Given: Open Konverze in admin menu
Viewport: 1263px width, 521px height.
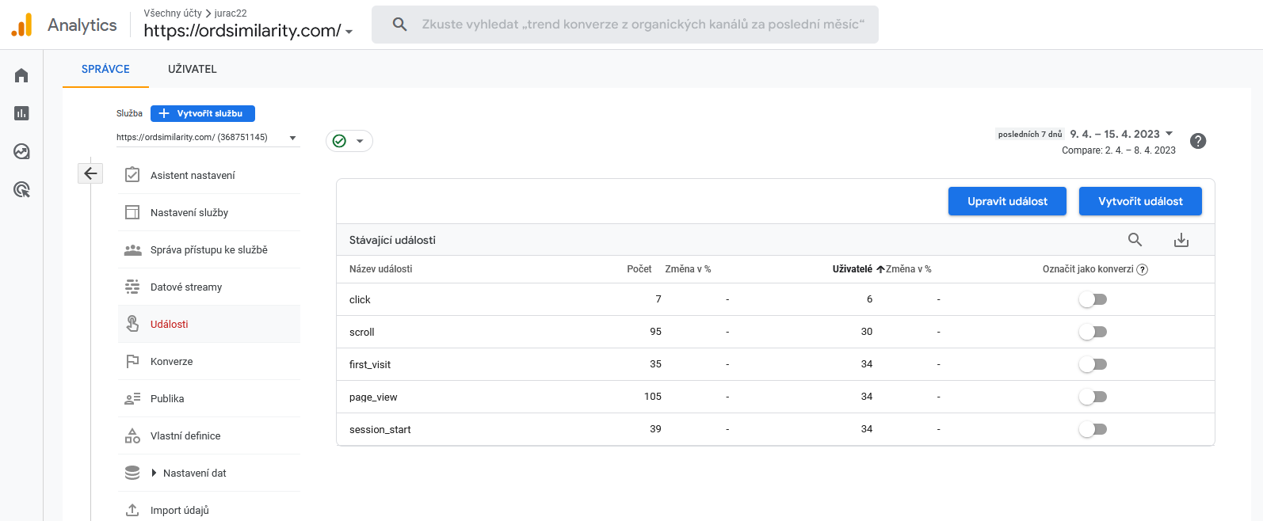Looking at the screenshot, I should tap(172, 361).
